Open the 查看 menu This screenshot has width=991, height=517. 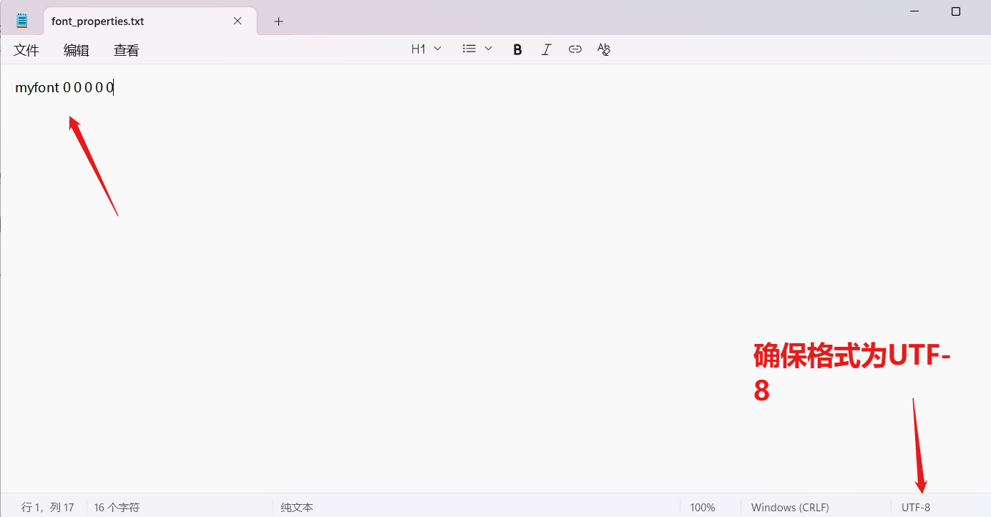(x=127, y=50)
